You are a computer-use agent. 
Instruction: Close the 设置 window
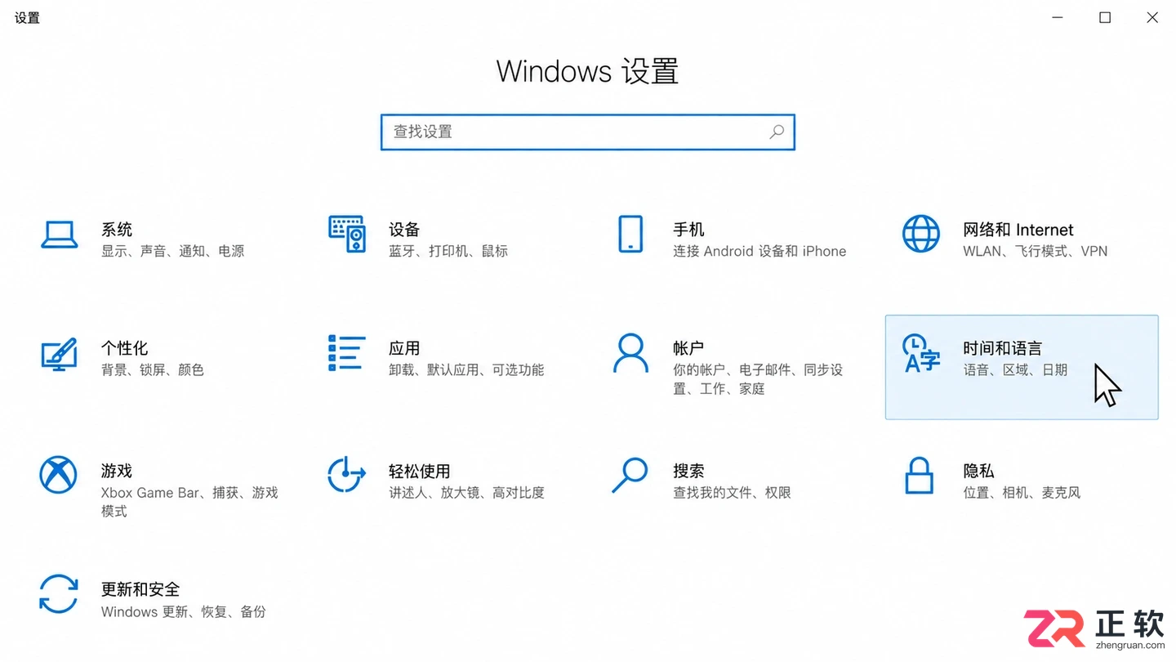(x=1152, y=17)
